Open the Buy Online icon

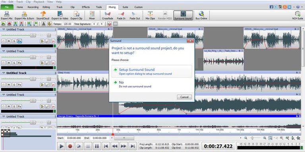pyautogui.click(x=201, y=15)
